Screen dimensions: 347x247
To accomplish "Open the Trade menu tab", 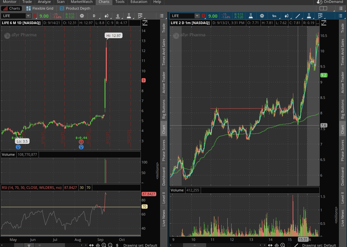I will [x=27, y=2].
